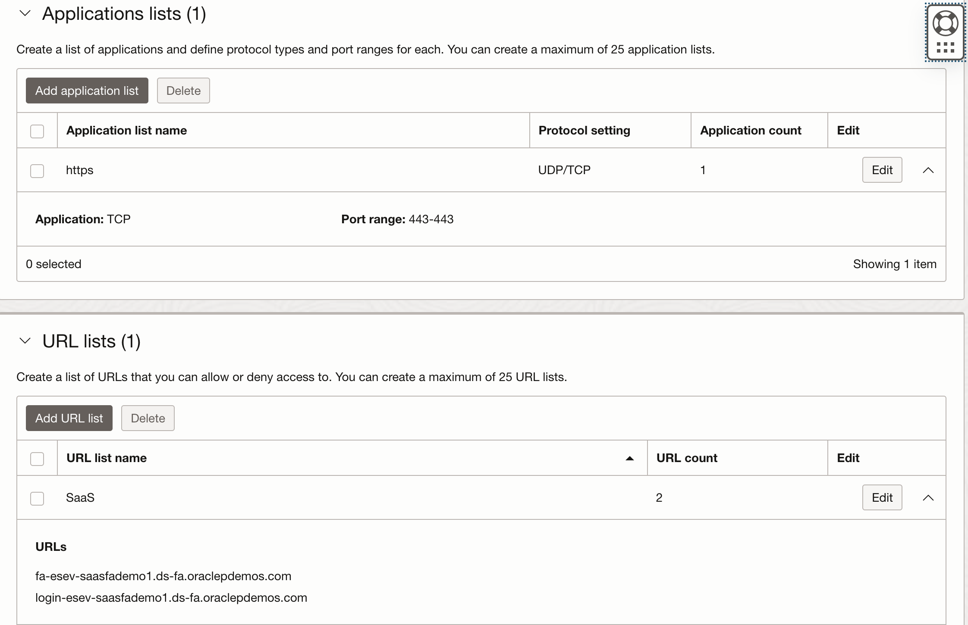
Task: Toggle the select-all checkbox in applications table
Action: click(x=37, y=131)
